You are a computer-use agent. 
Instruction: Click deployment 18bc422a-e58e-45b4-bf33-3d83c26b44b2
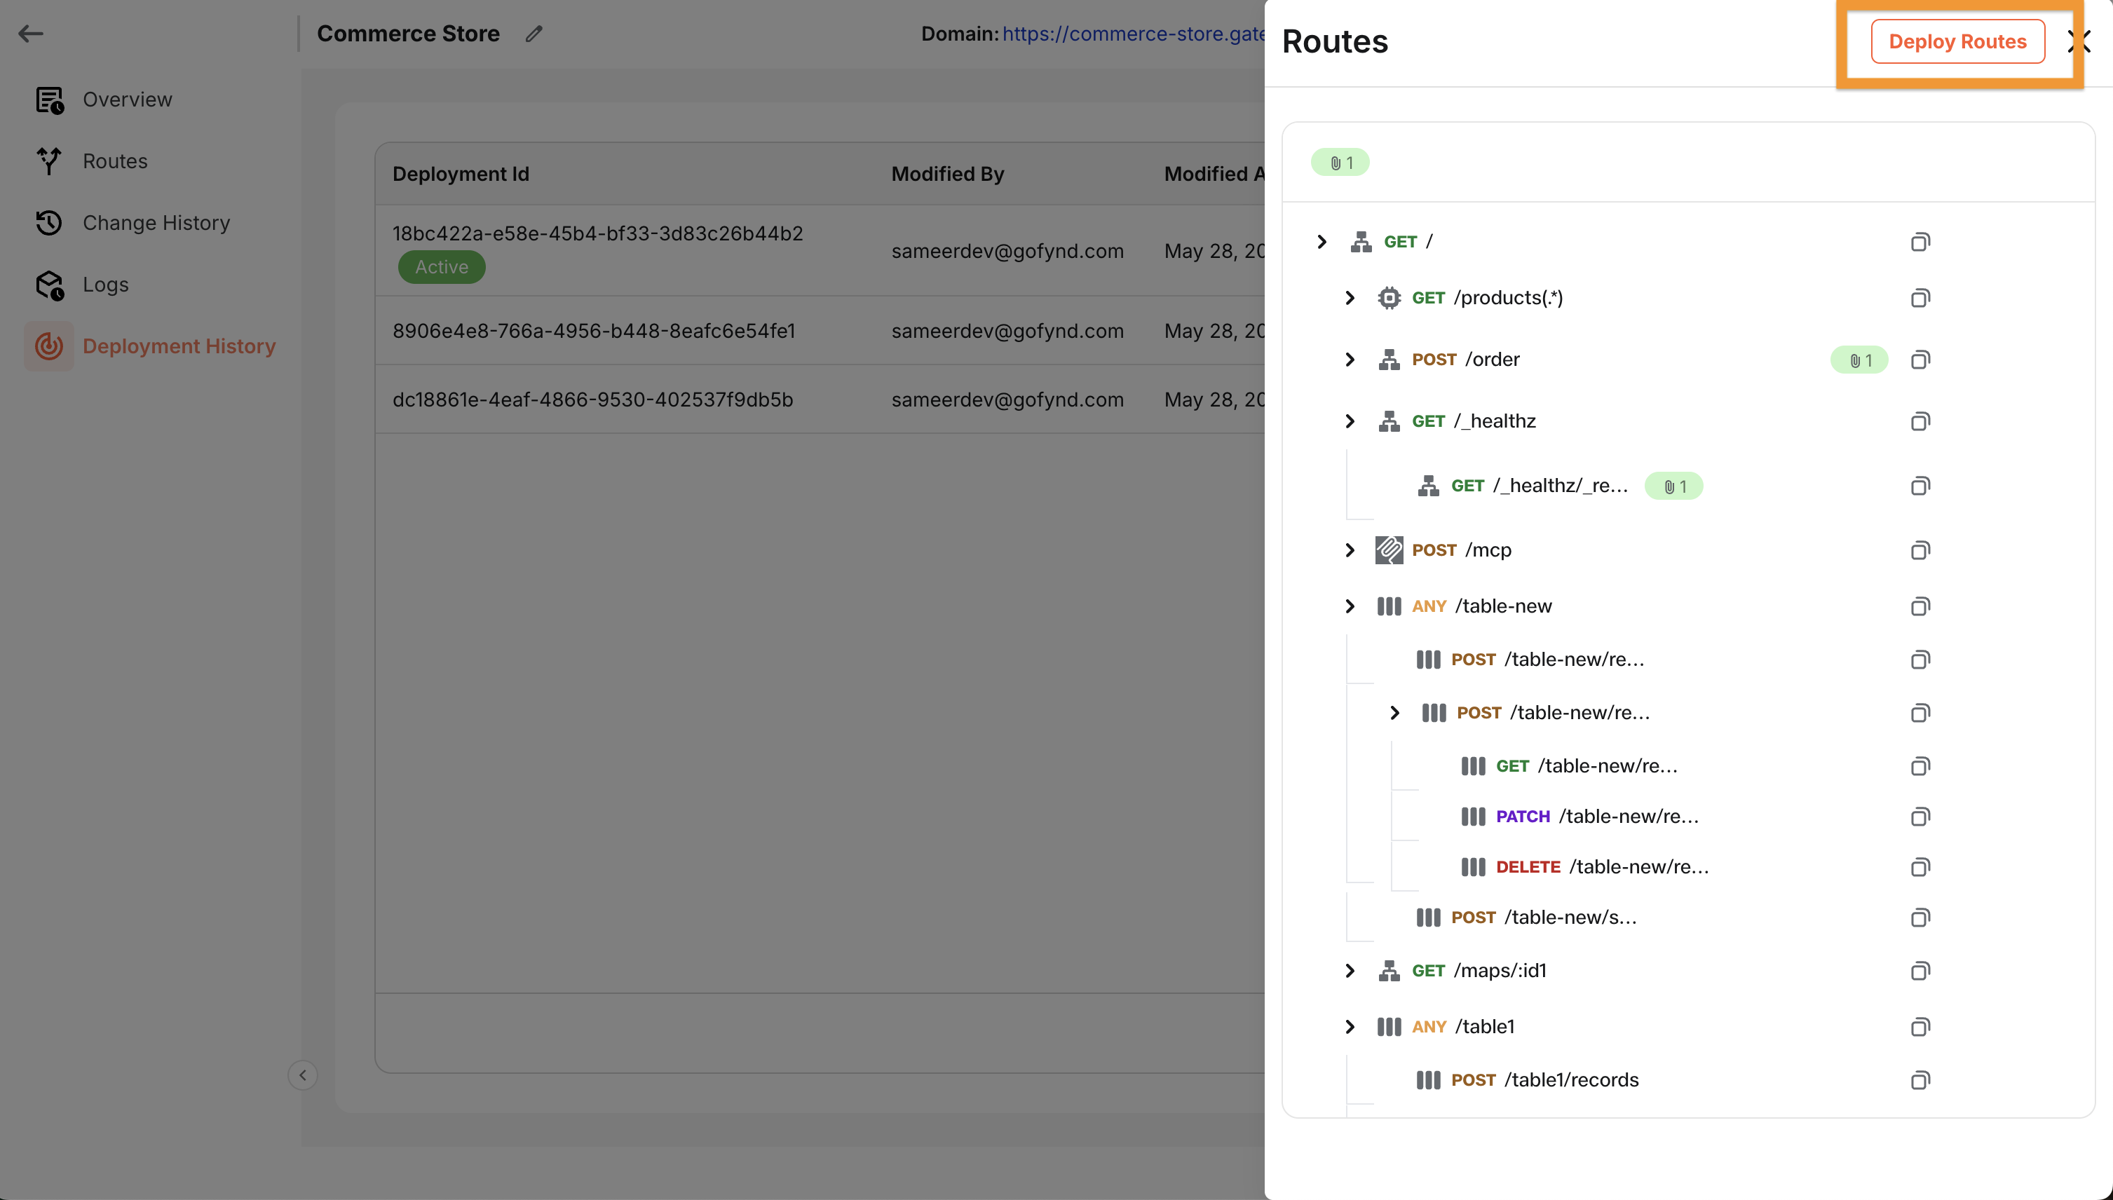pos(597,233)
